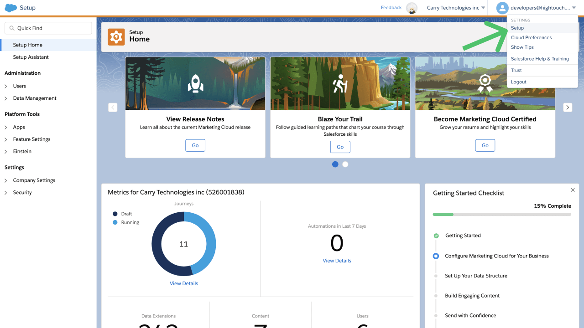The height and width of the screenshot is (328, 584).
Task: Click Go under View Release Notes
Action: 195,145
